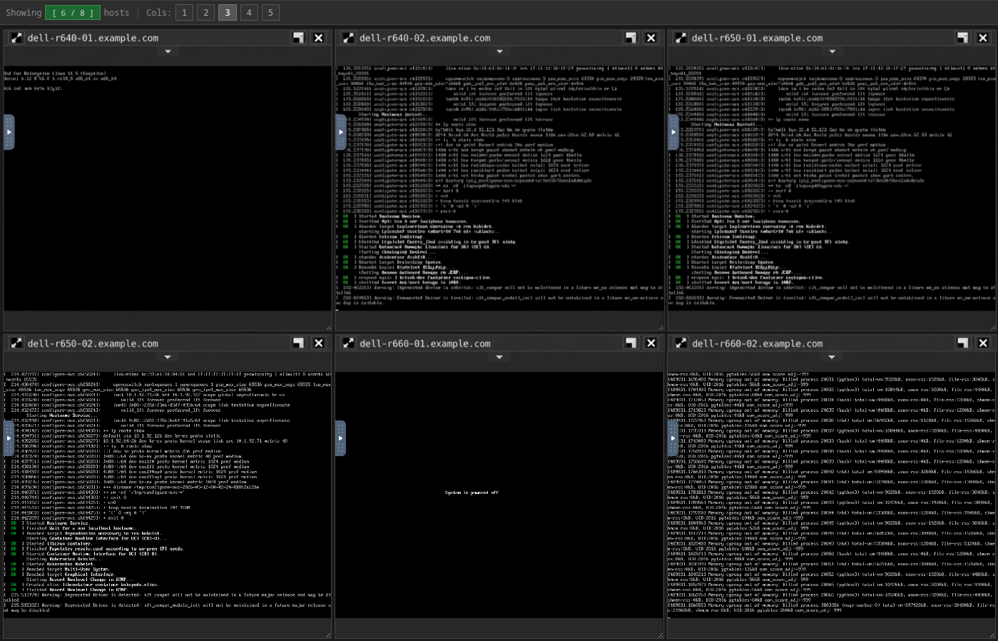Set column layout to 1
This screenshot has width=998, height=641.
point(184,13)
